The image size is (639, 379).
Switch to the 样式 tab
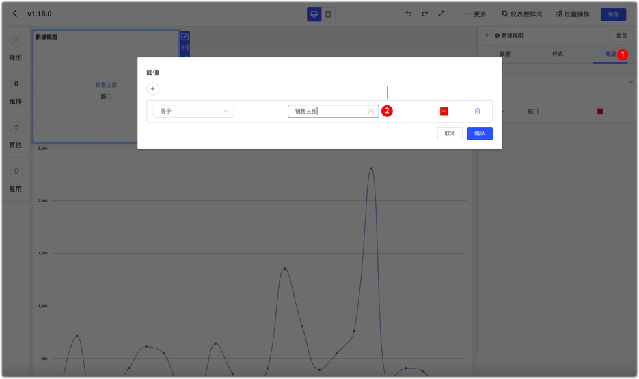tap(558, 54)
